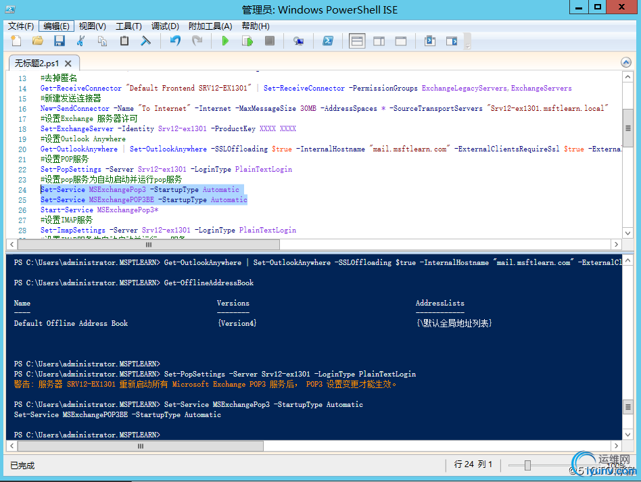Click the #设置POP服务 comment line
Image resolution: width=641 pixels, height=482 pixels.
click(x=65, y=159)
